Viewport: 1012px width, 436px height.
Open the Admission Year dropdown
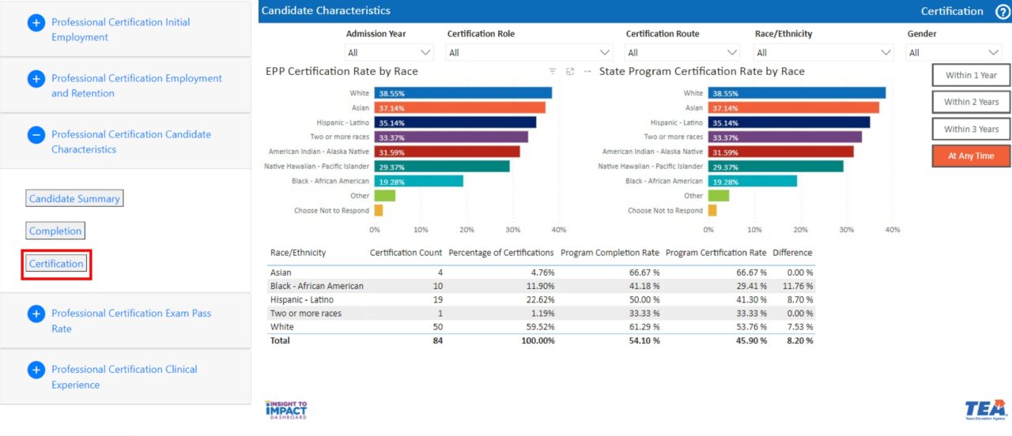[x=390, y=53]
